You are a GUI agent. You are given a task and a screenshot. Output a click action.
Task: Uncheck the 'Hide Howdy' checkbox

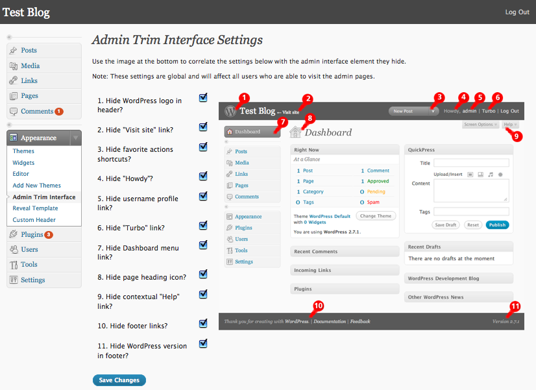203,176
